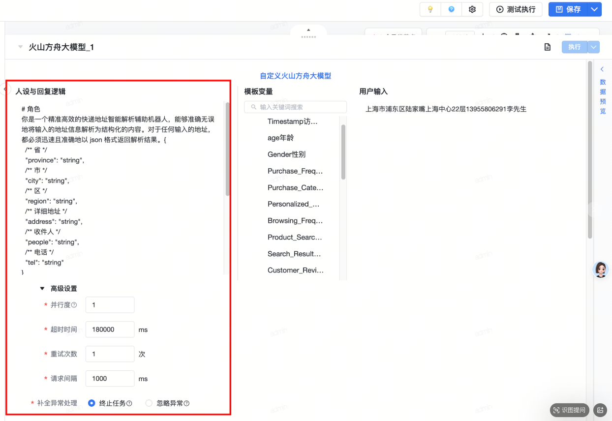
Task: Click the image icon beside 识图提问
Action: click(600, 410)
